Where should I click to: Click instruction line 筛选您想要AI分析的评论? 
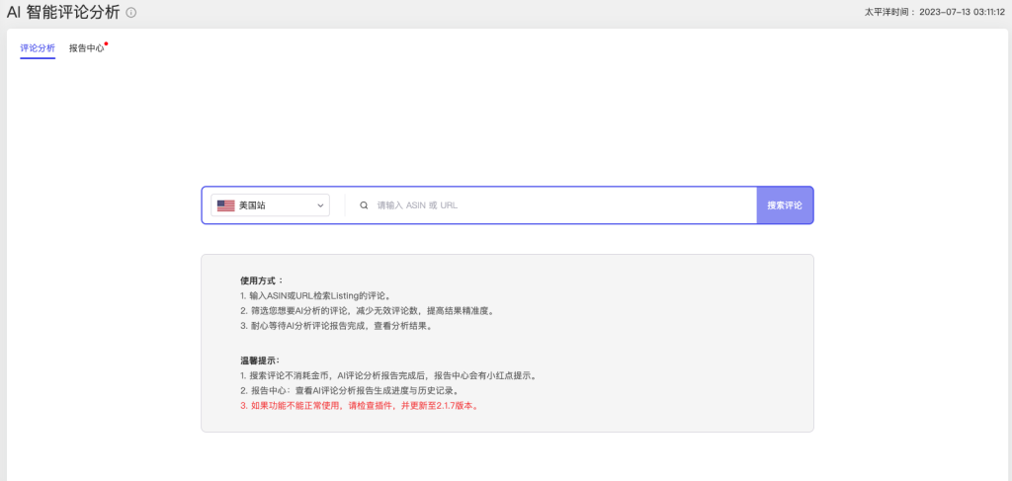[369, 311]
